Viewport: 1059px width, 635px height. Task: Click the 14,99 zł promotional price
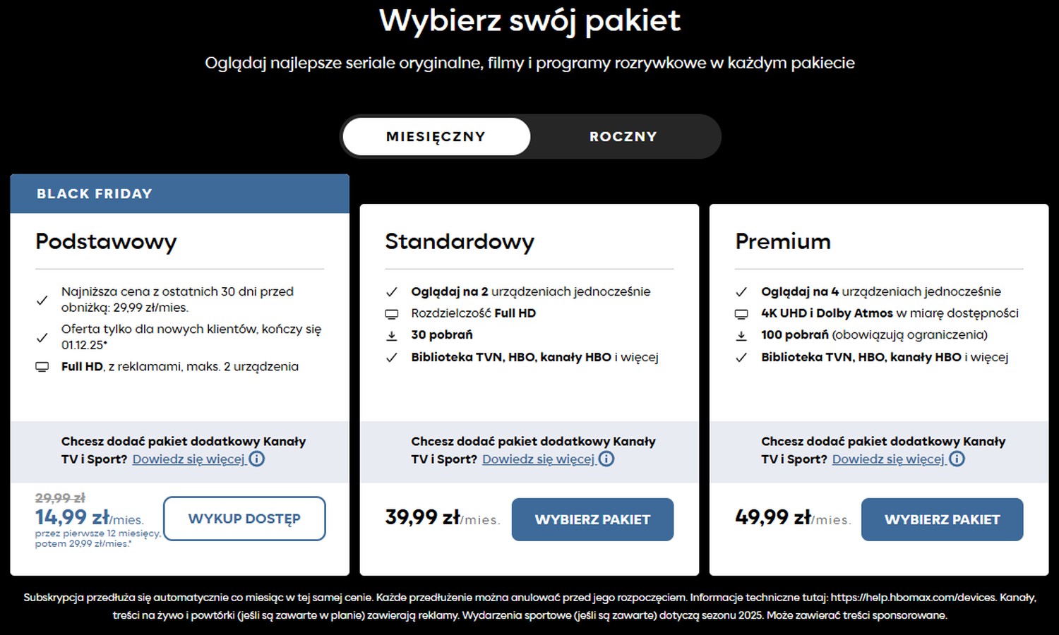tap(71, 517)
